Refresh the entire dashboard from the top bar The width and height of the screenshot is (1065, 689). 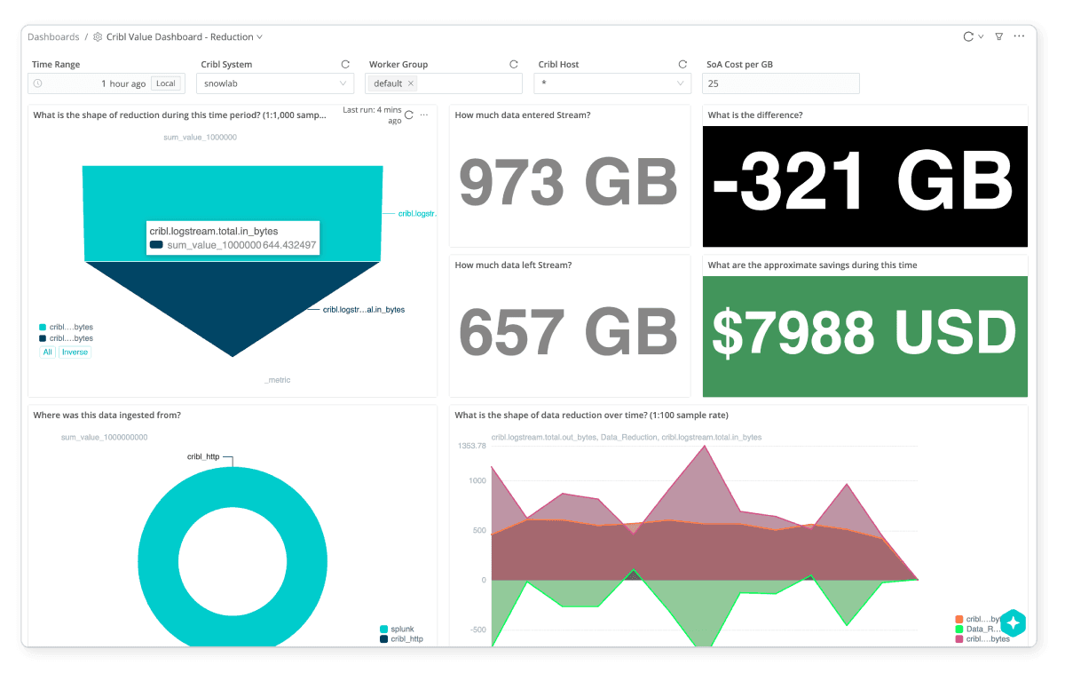click(x=968, y=37)
